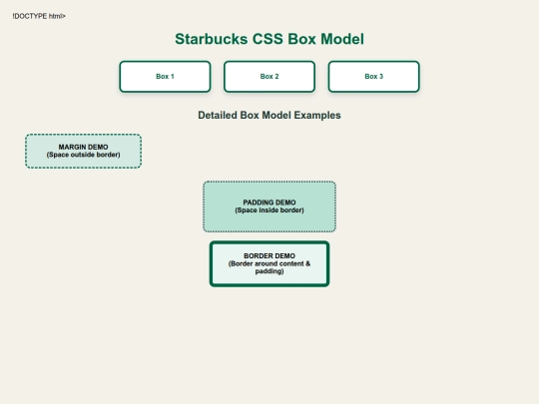This screenshot has width=539, height=404.
Task: Click the Detailed Box Model Examples subheading
Action: click(x=269, y=115)
